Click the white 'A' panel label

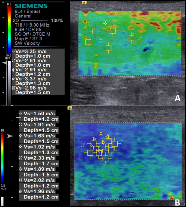click(178, 98)
